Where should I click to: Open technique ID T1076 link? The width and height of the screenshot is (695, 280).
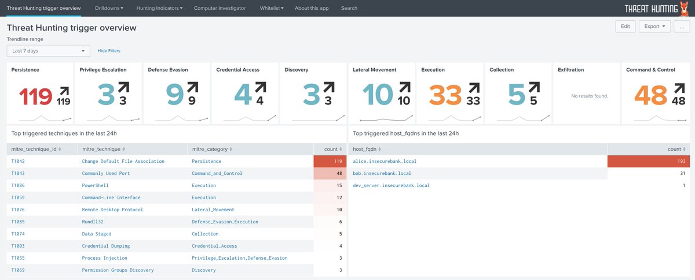tap(19, 210)
